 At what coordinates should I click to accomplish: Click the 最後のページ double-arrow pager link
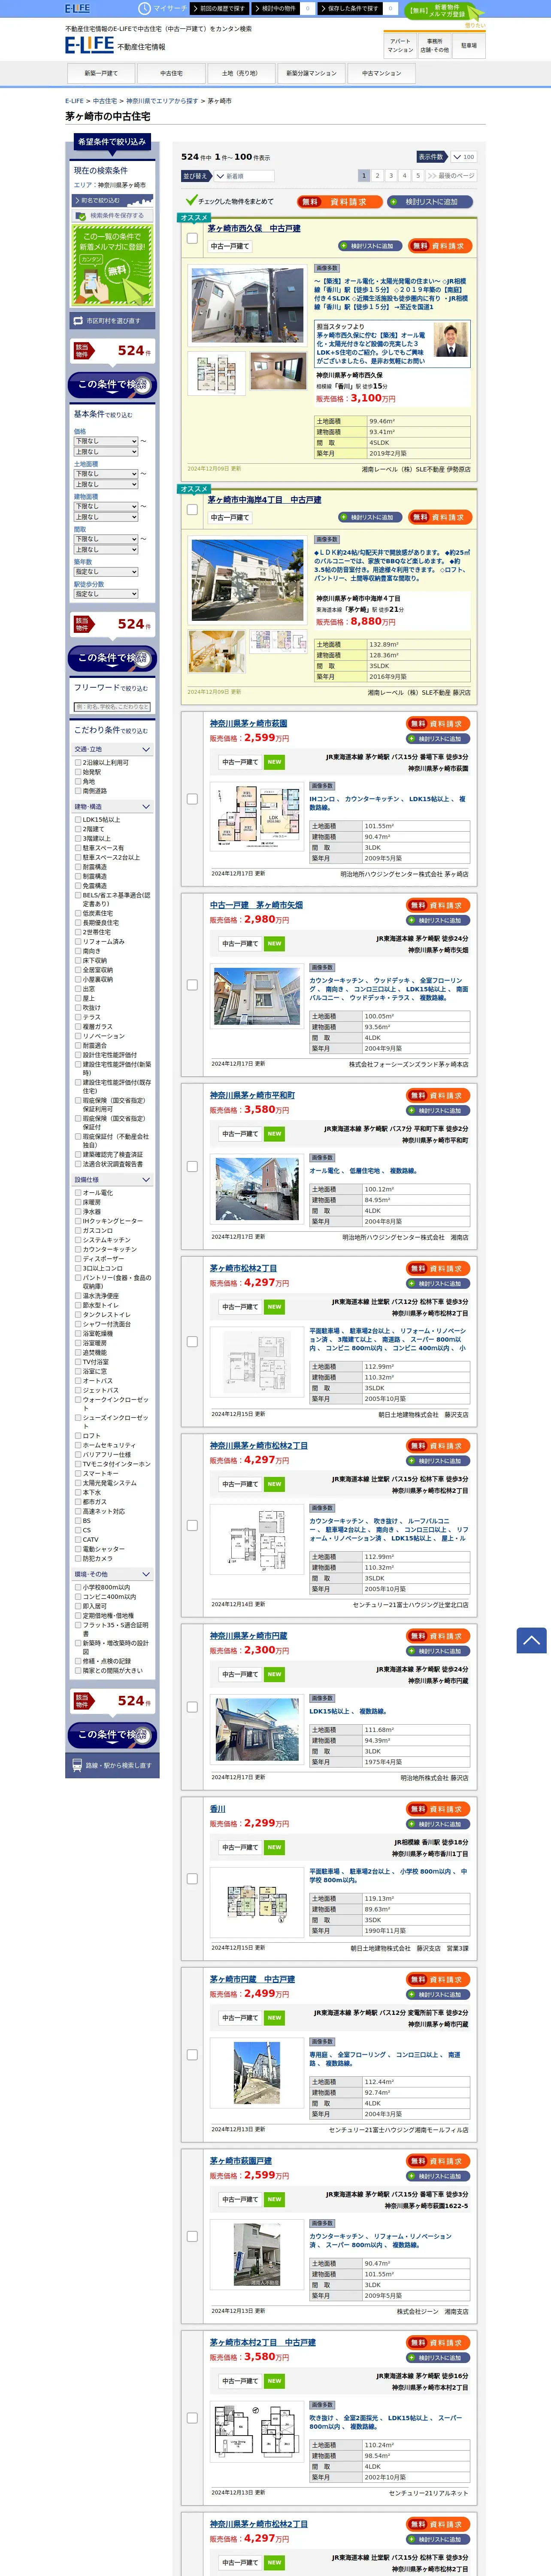[450, 175]
